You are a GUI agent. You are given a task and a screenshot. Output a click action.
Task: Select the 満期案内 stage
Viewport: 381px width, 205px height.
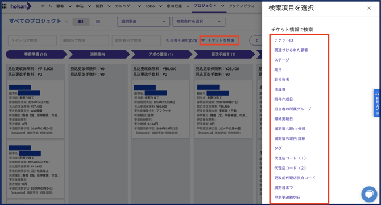click(98, 54)
